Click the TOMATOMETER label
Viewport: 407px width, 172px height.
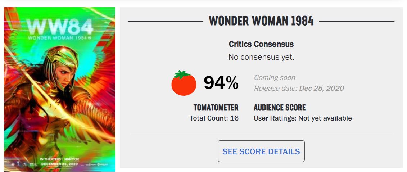tap(216, 108)
